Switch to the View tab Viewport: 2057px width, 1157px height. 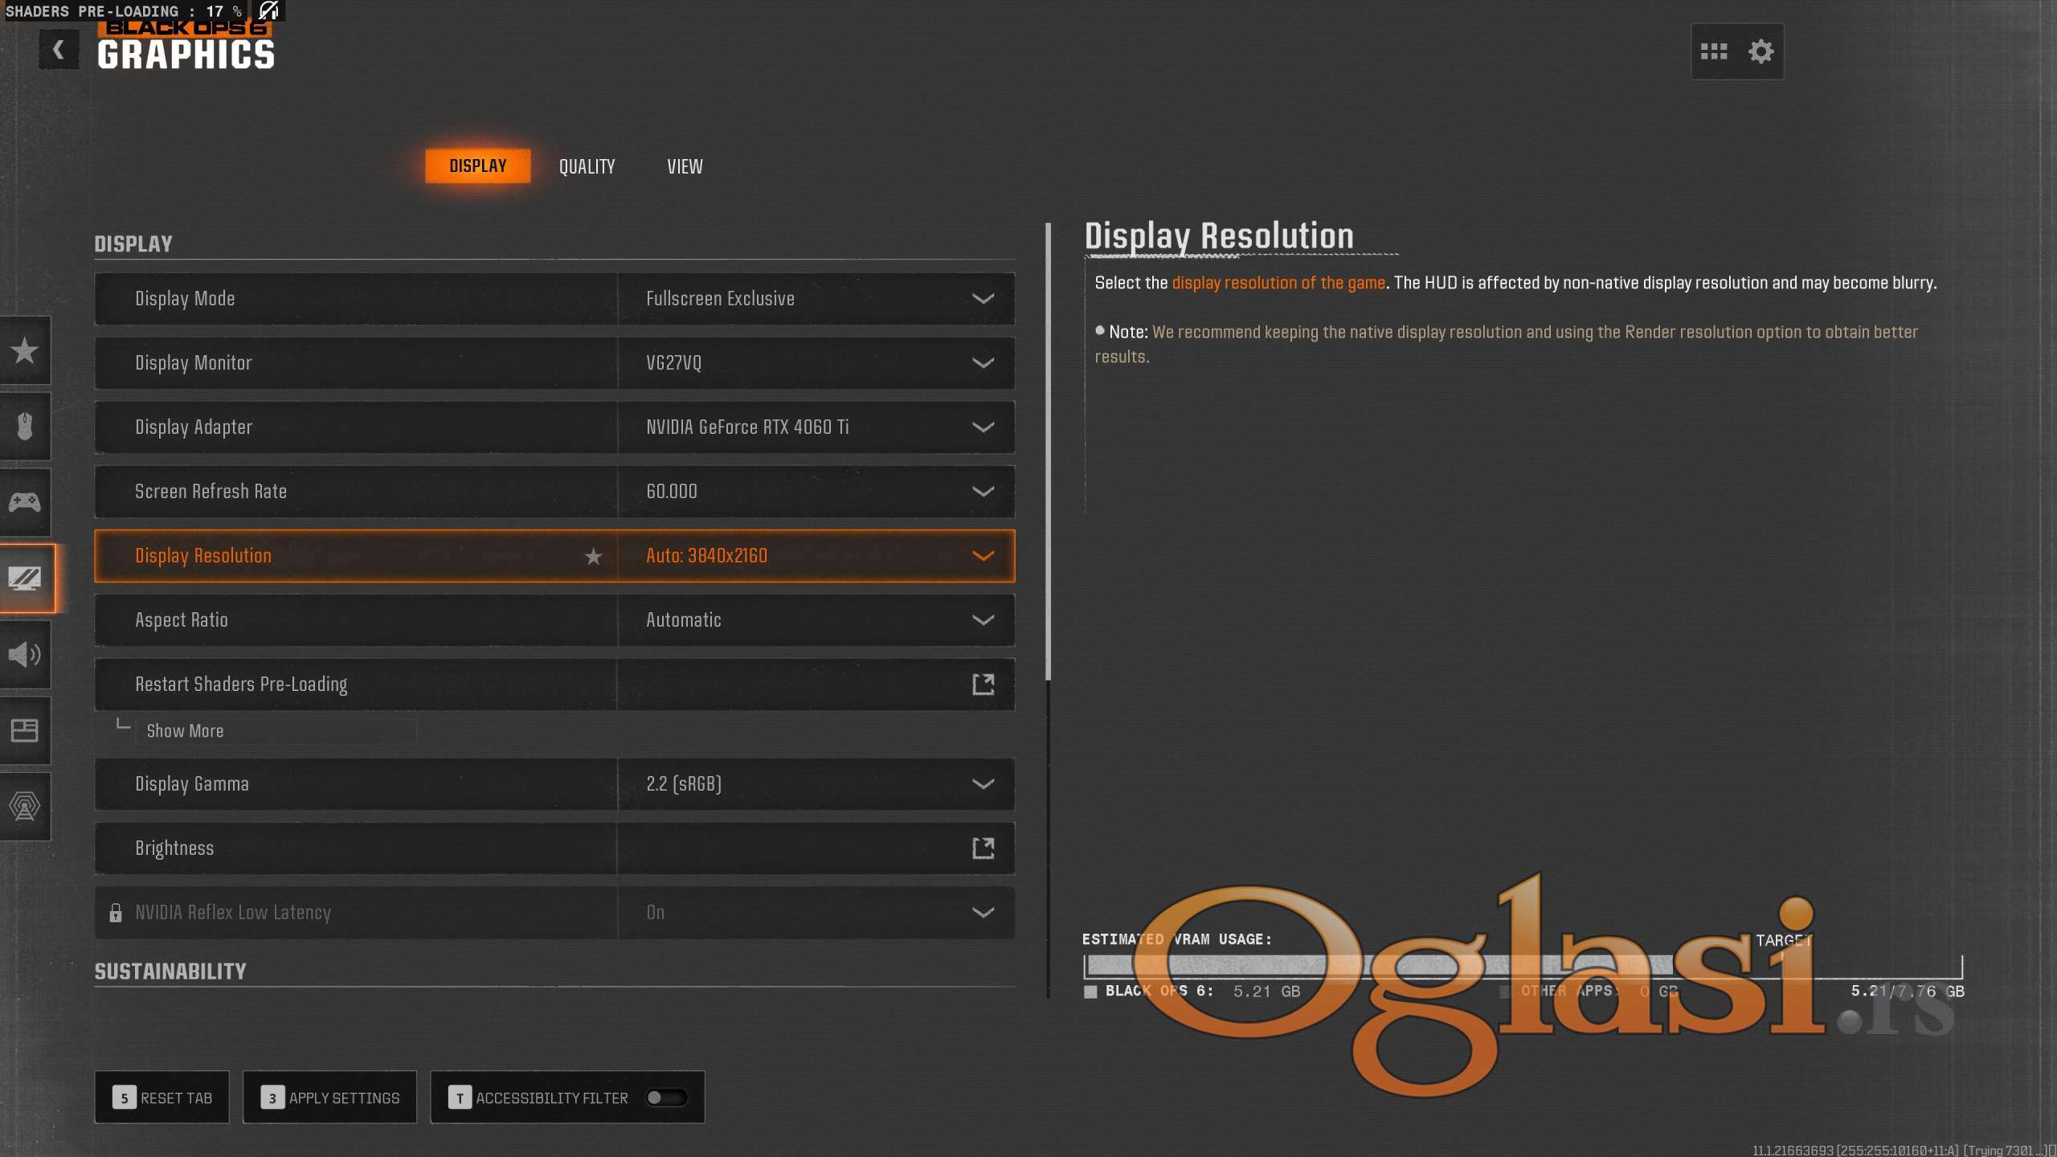(x=685, y=166)
